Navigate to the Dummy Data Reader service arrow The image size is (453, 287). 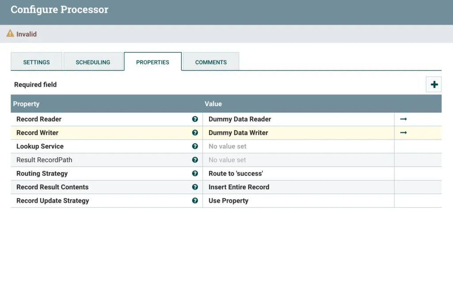click(x=403, y=119)
